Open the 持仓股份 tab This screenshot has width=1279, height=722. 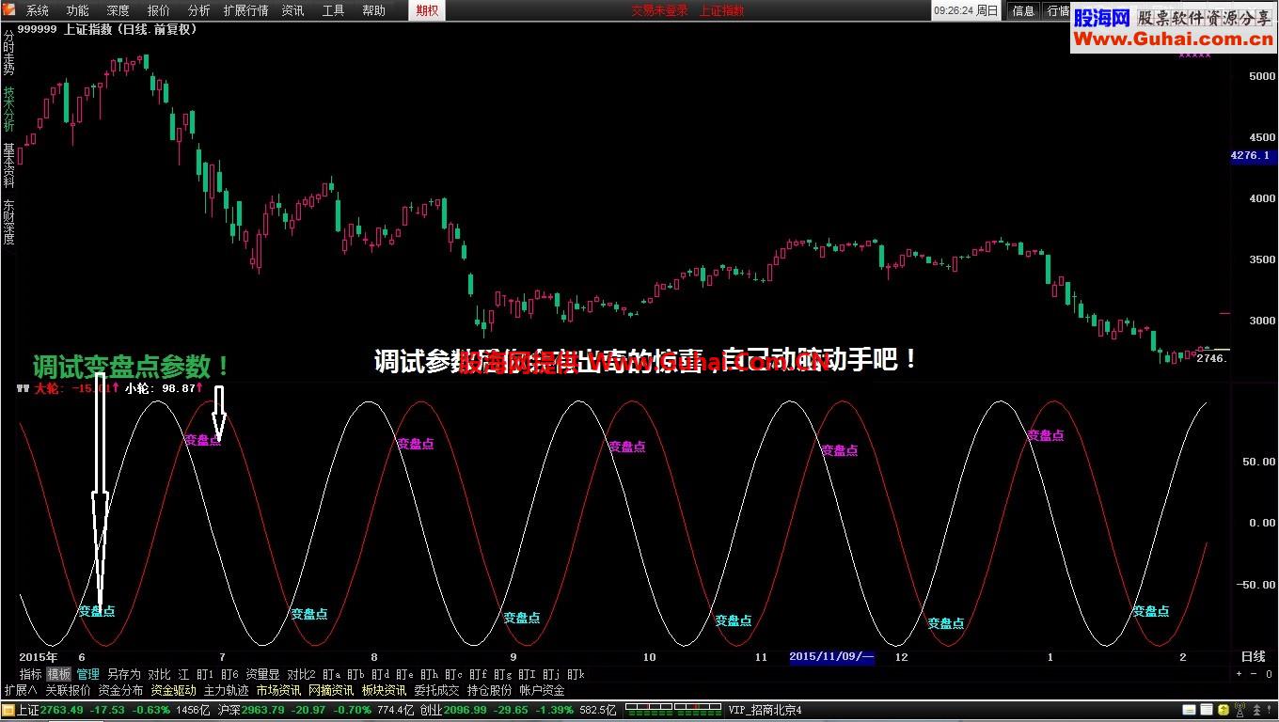pyautogui.click(x=489, y=690)
